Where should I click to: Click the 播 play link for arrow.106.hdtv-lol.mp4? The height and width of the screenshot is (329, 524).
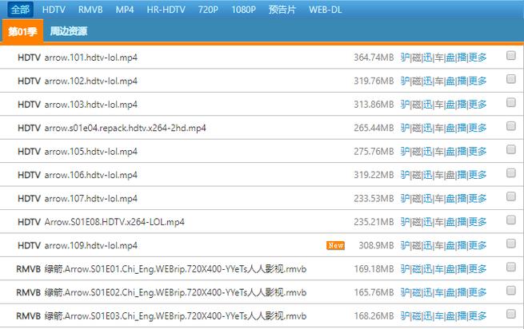coord(462,175)
